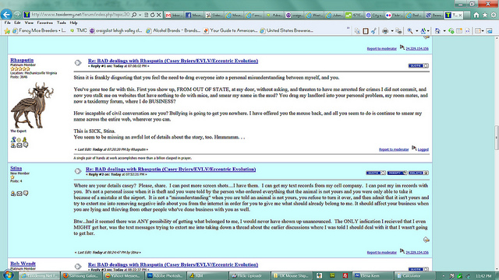Screen dimensions: 499x280
Task: Open the address bar autocomplete dropdown arrow
Action: click(140, 15)
